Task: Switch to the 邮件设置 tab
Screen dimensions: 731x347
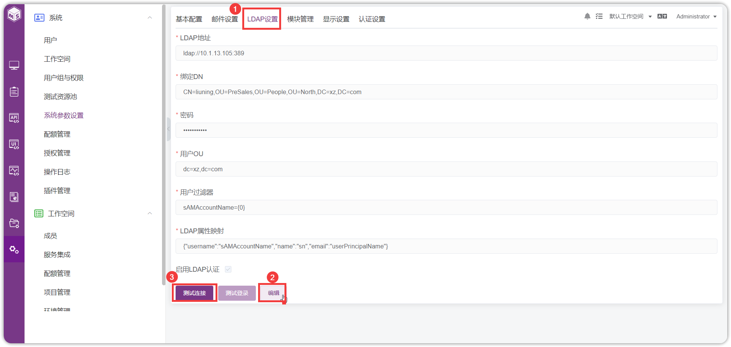Action: click(x=225, y=19)
